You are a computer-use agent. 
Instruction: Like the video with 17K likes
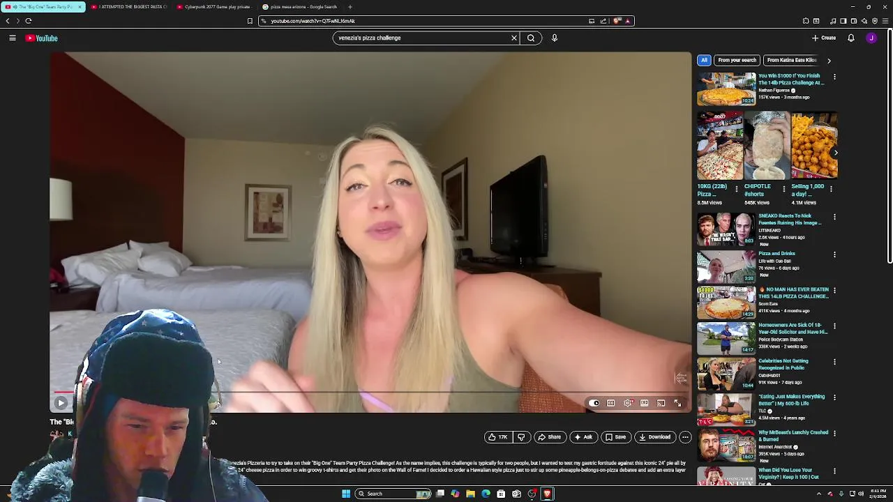(498, 437)
